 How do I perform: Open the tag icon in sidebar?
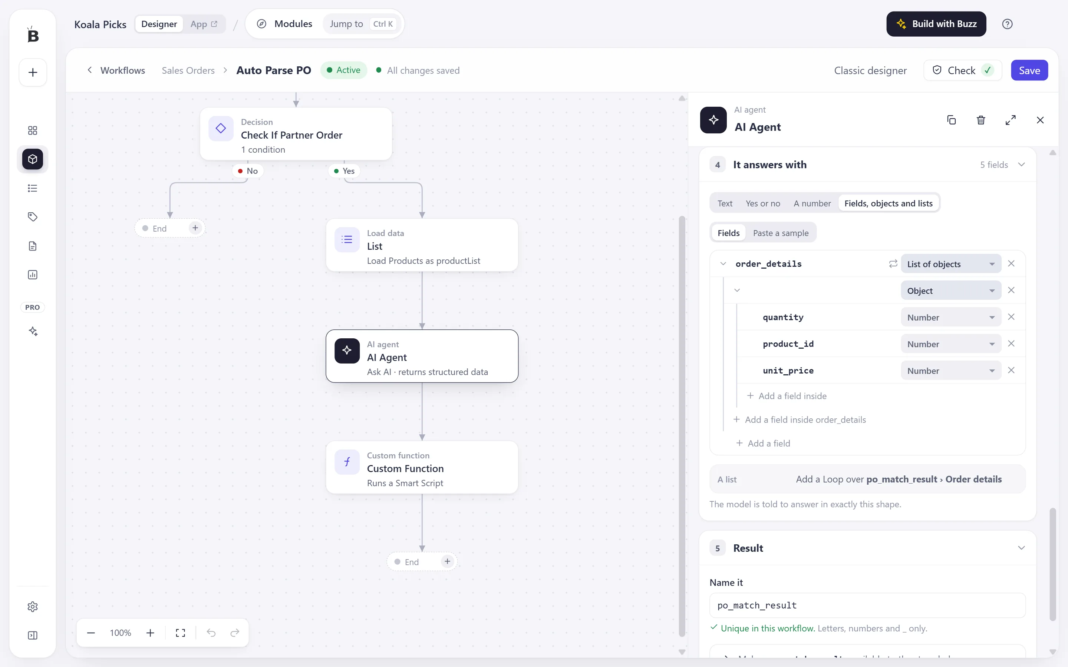pos(33,217)
